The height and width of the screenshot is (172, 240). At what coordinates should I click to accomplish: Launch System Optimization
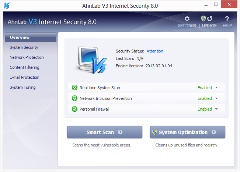click(x=187, y=132)
